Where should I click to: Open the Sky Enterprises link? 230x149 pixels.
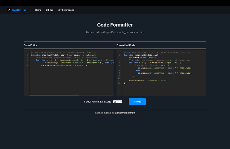[x=66, y=10]
